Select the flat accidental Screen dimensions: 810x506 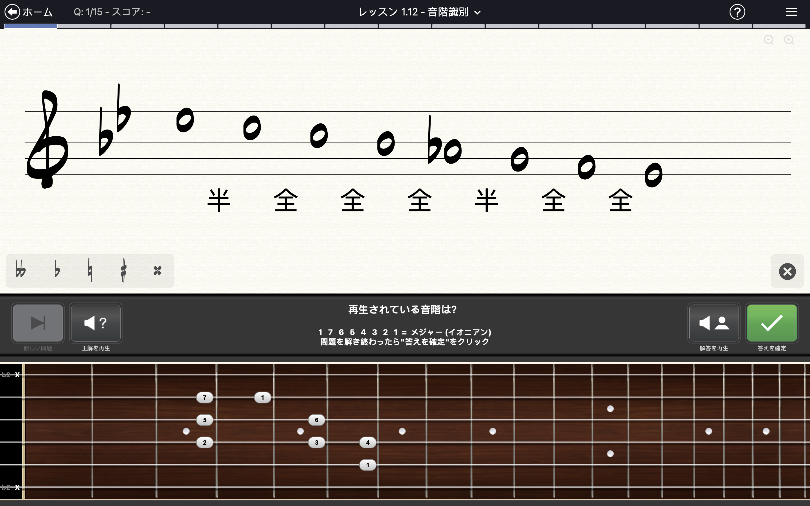coord(57,270)
